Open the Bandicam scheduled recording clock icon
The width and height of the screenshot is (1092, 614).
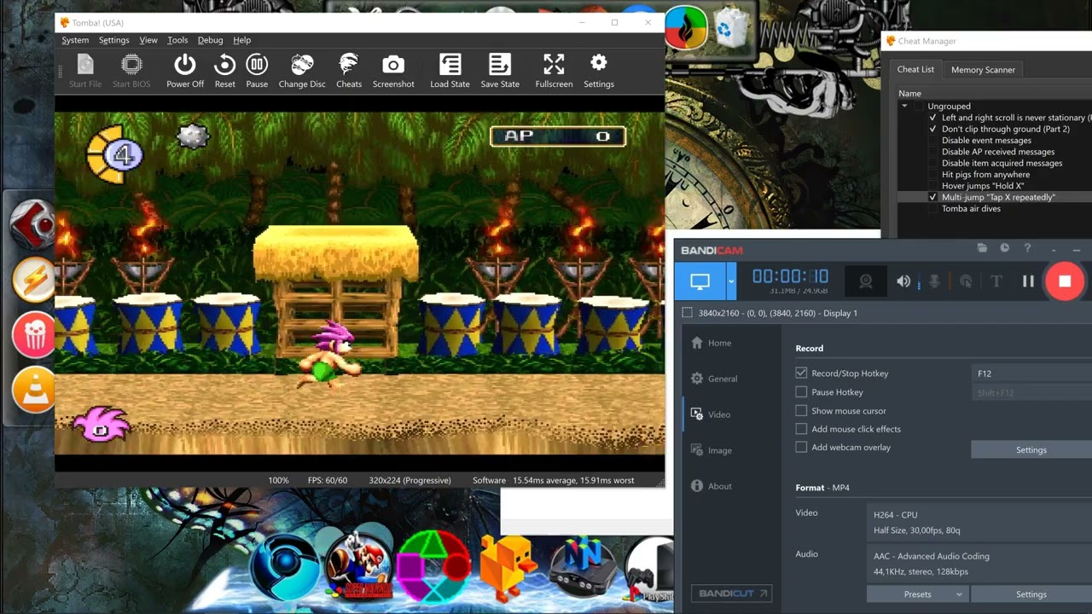point(1004,248)
